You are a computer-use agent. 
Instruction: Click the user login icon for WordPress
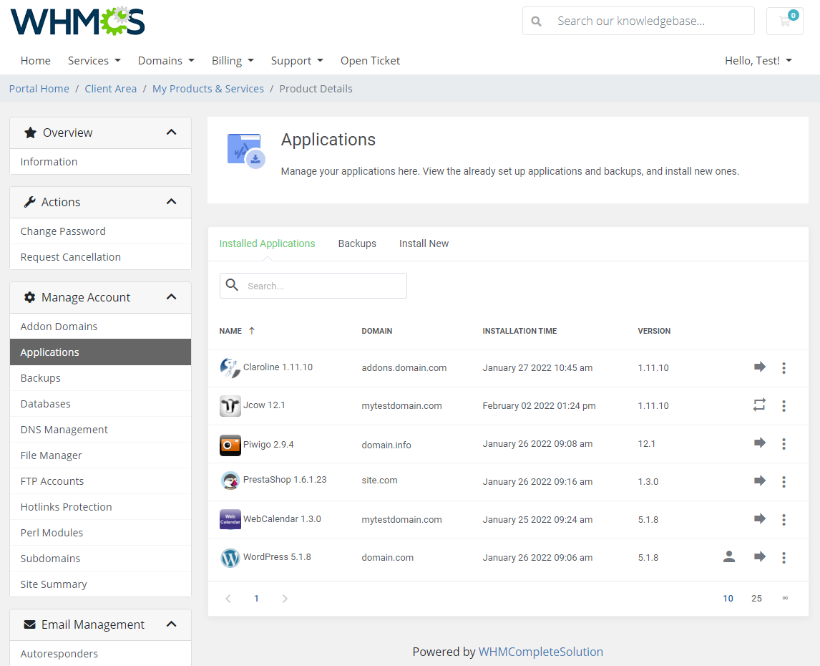pos(729,556)
